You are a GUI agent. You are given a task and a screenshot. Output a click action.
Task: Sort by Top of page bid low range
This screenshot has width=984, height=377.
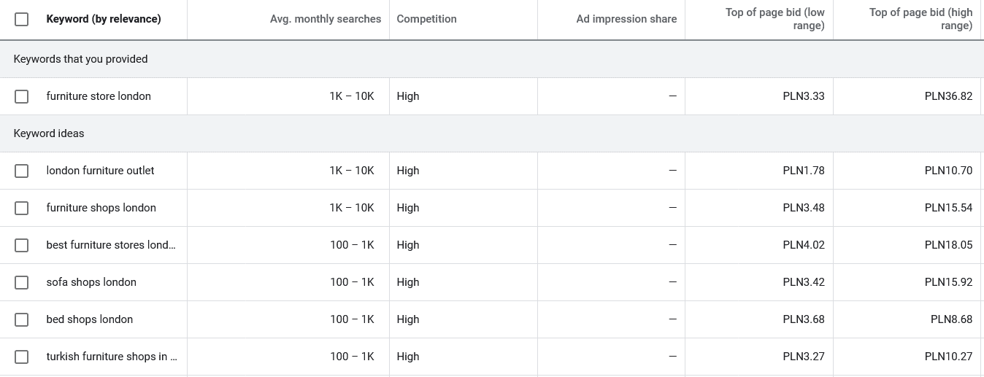coord(774,19)
